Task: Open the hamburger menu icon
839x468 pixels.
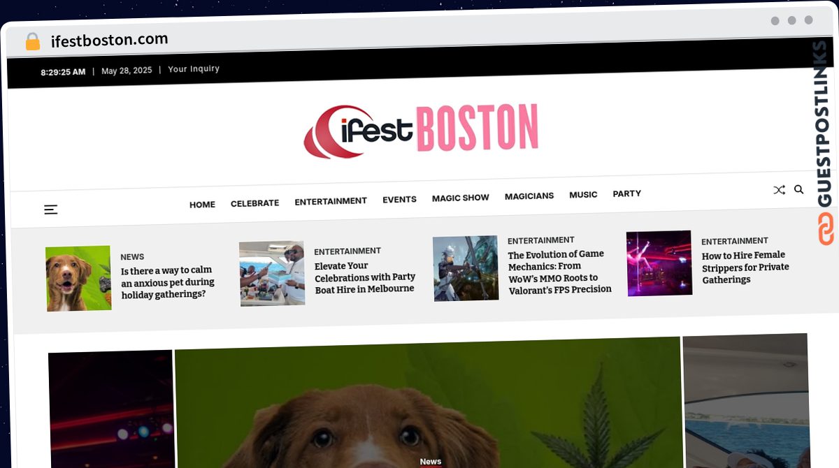Action: [51, 210]
